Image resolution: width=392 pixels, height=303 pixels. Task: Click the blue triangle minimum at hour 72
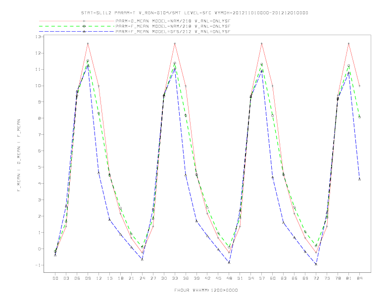(x=316, y=264)
